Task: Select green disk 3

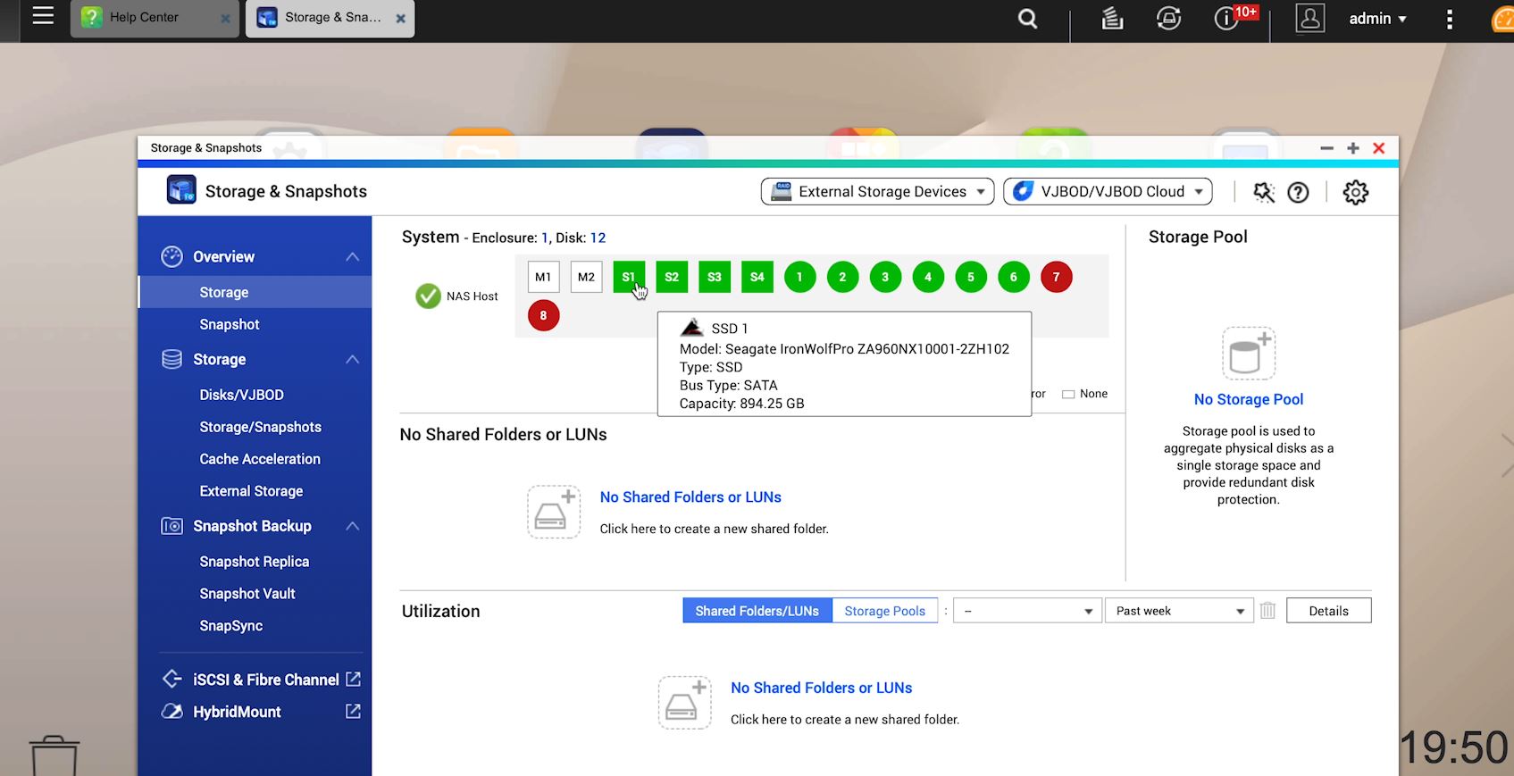Action: pos(885,277)
